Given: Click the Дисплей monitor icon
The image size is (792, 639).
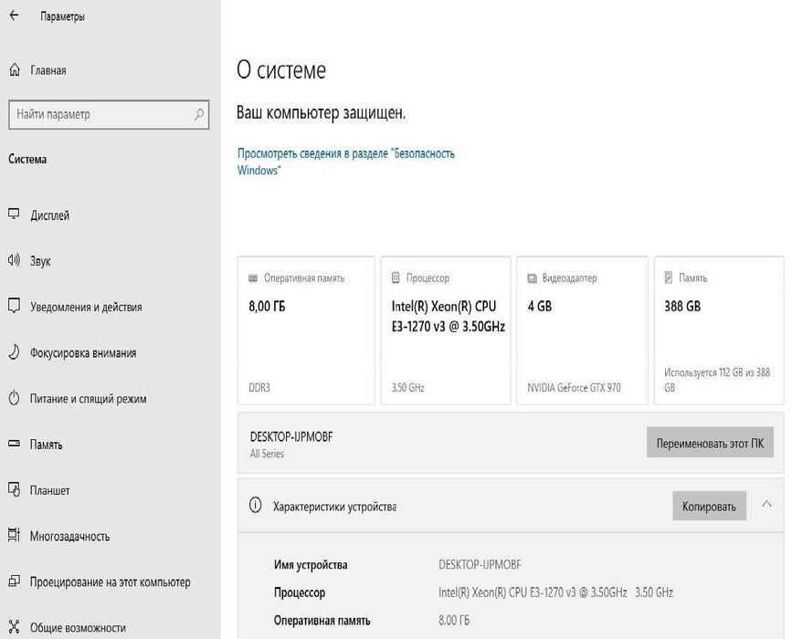Looking at the screenshot, I should click(x=14, y=214).
